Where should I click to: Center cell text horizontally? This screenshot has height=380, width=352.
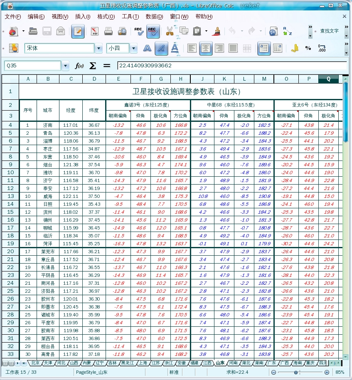point(206,49)
